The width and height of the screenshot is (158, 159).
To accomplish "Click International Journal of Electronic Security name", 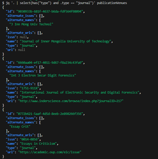I will click(80, 92).
